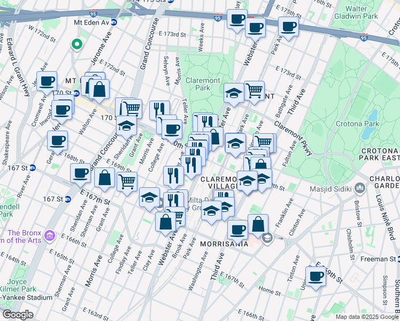Image resolution: width=400 pixels, height=321 pixels.
Task: Select the Crotona Park label
Action: coord(357,124)
